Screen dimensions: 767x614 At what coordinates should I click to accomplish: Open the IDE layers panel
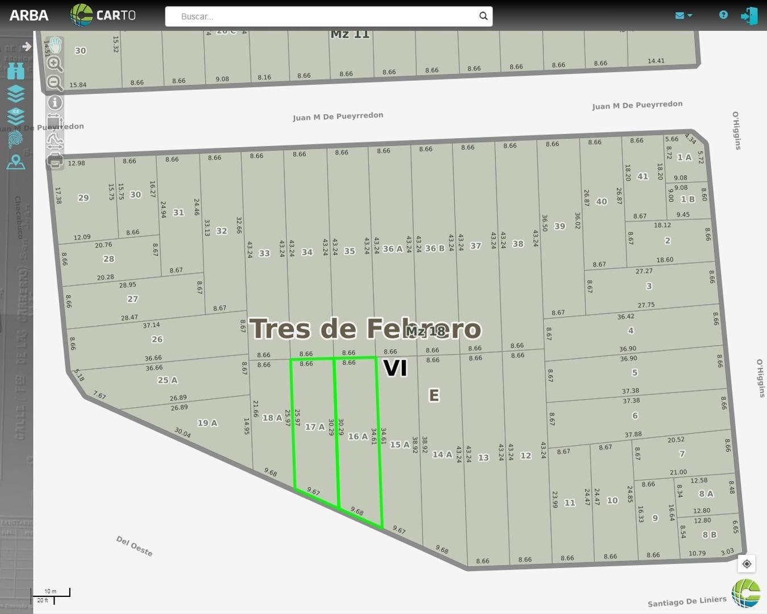(16, 117)
